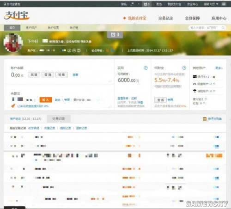Click the 更多> link in 其他账户
The height and width of the screenshot is (209, 231).
click(219, 68)
